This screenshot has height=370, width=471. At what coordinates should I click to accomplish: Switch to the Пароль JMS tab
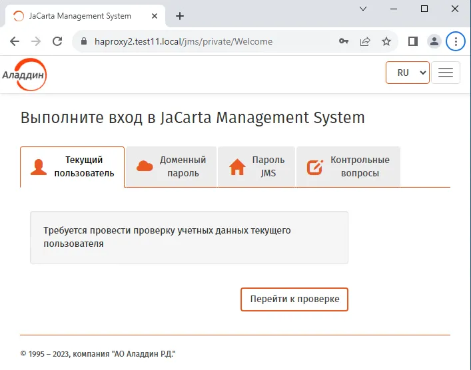[x=256, y=167]
